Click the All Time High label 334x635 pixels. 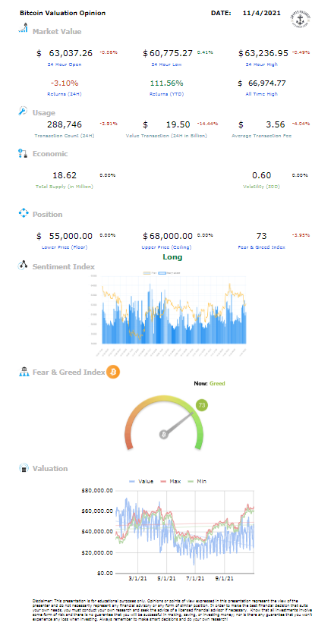click(262, 93)
